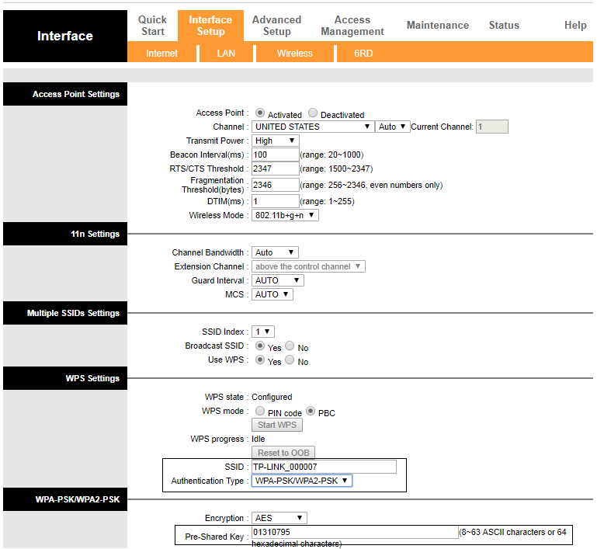The image size is (597, 549).
Task: Click the SSID name text field
Action: [x=324, y=467]
